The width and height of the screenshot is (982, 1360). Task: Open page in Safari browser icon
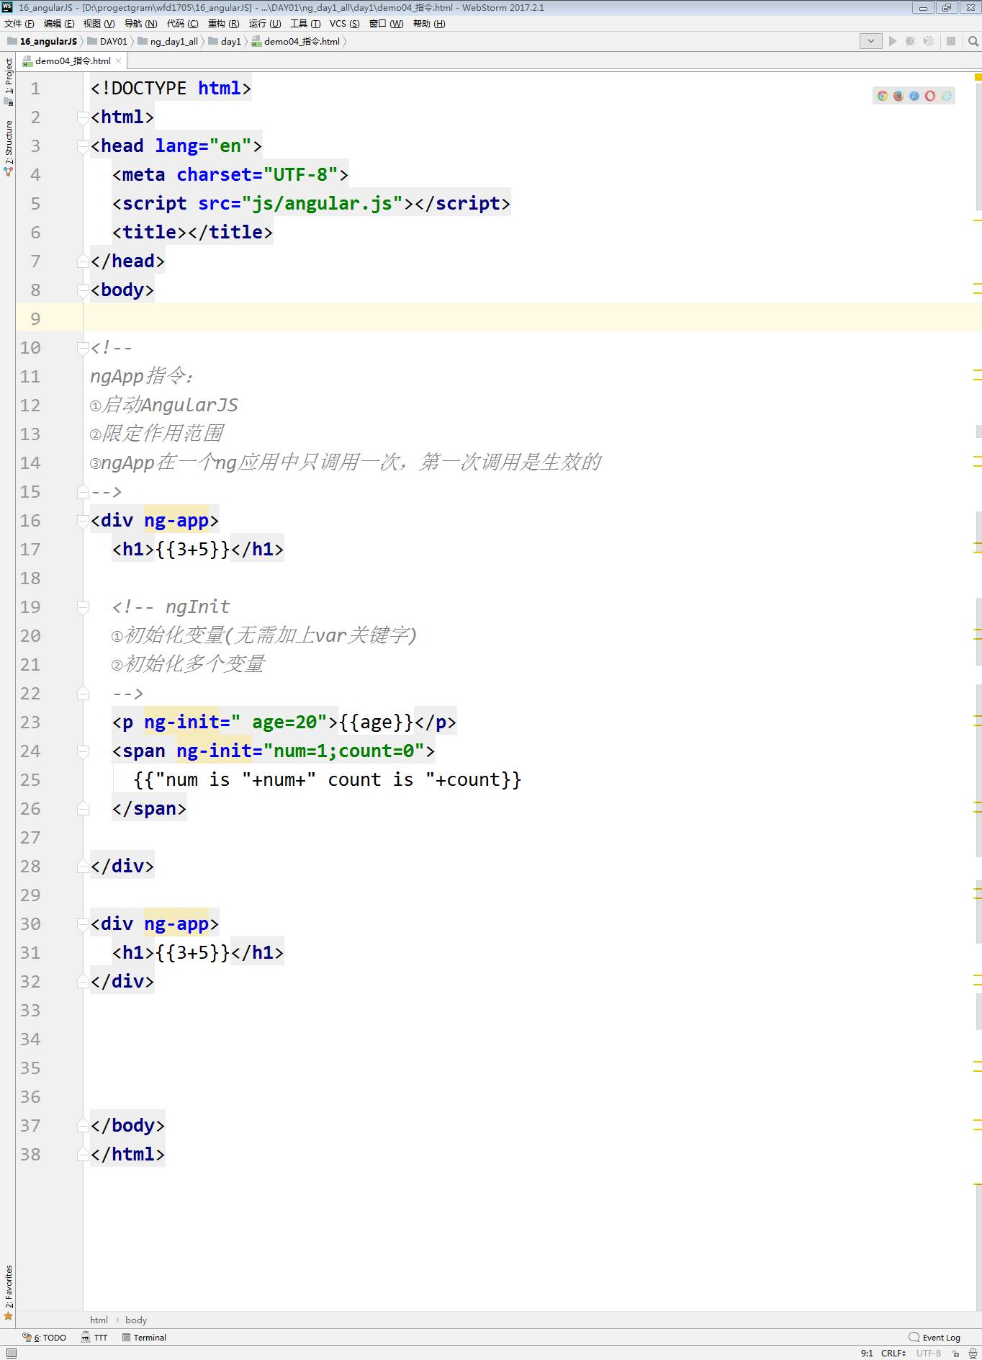tap(914, 96)
